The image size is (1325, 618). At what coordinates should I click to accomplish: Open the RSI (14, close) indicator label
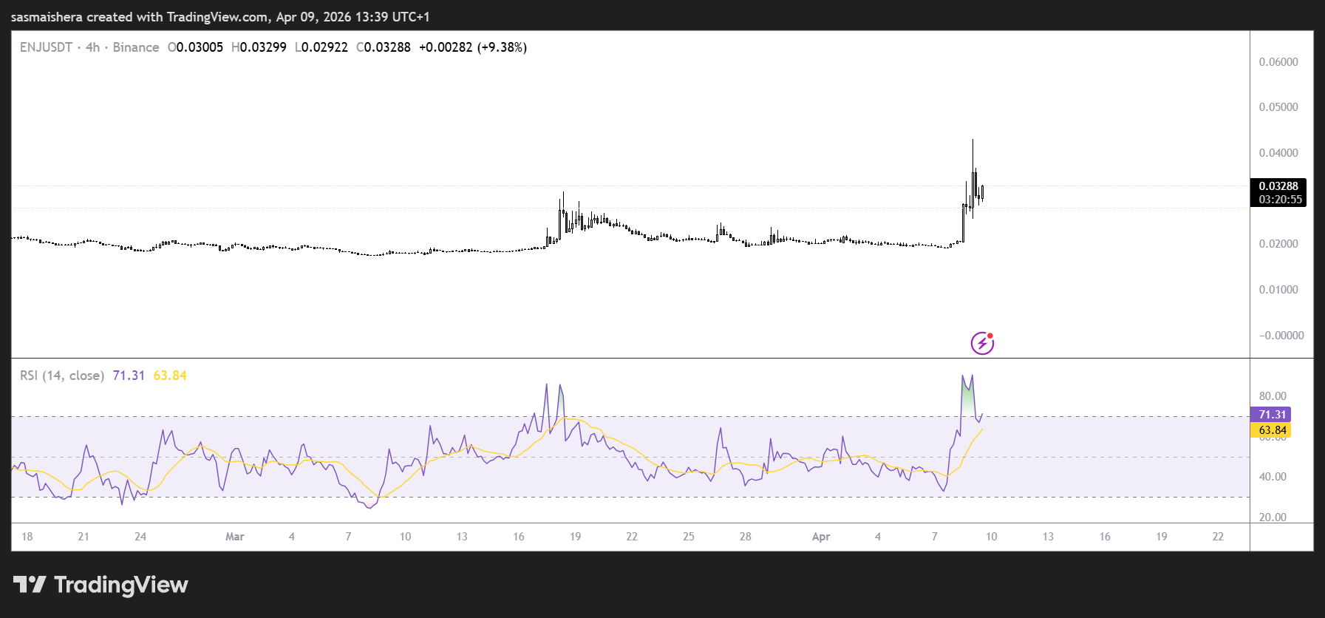[61, 376]
